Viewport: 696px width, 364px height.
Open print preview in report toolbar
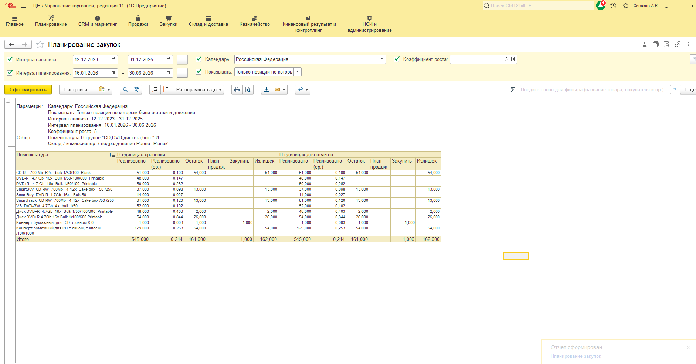point(248,90)
